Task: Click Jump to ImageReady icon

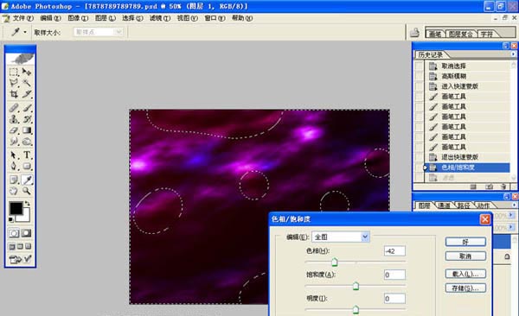Action: click(x=20, y=259)
